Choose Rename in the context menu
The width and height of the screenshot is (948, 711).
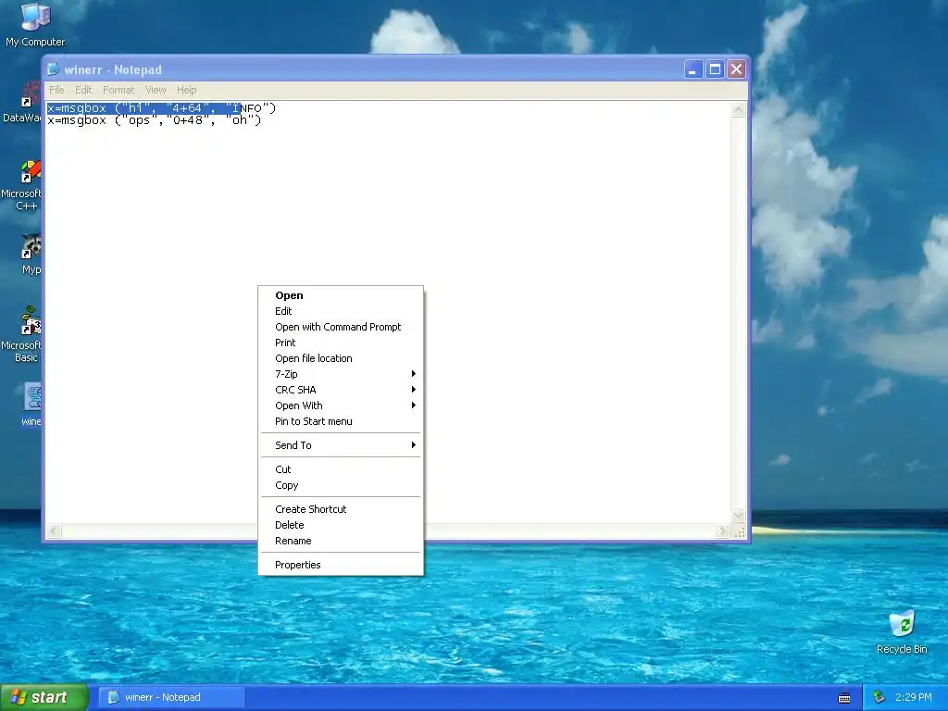pyautogui.click(x=341, y=541)
